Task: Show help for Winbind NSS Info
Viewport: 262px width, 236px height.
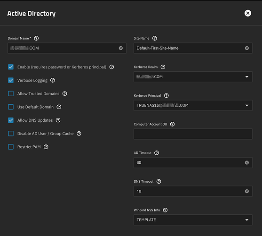Action: 165,210
